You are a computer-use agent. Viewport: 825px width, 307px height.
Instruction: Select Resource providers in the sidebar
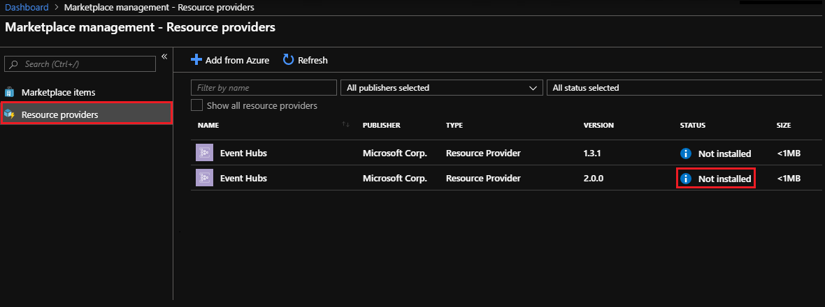60,114
